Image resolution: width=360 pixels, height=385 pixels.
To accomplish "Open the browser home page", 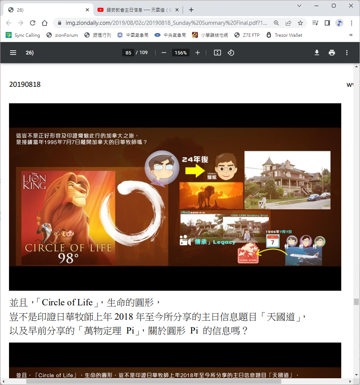I will tap(45, 23).
